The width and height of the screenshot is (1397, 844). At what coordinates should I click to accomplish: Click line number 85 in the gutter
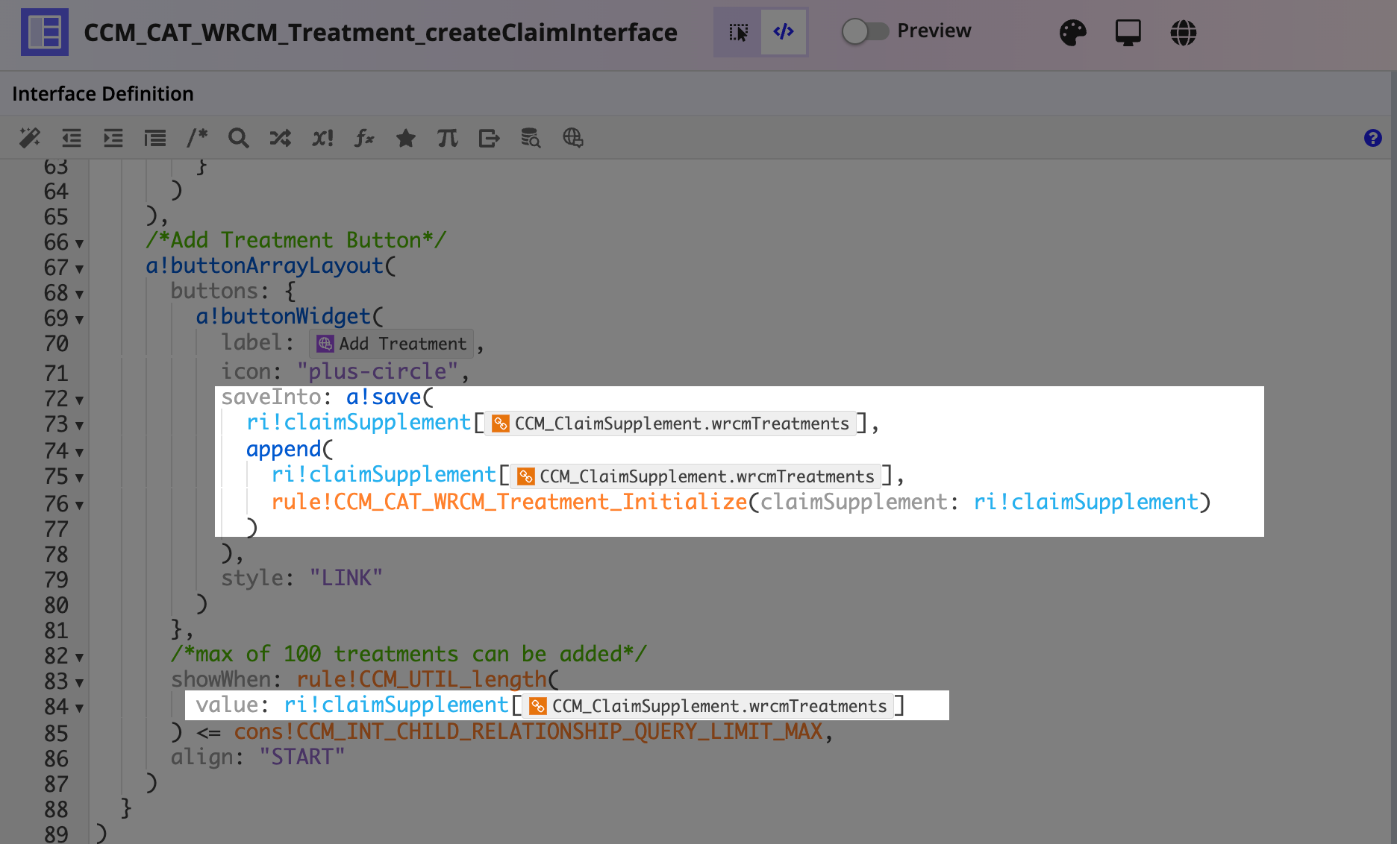pos(56,733)
